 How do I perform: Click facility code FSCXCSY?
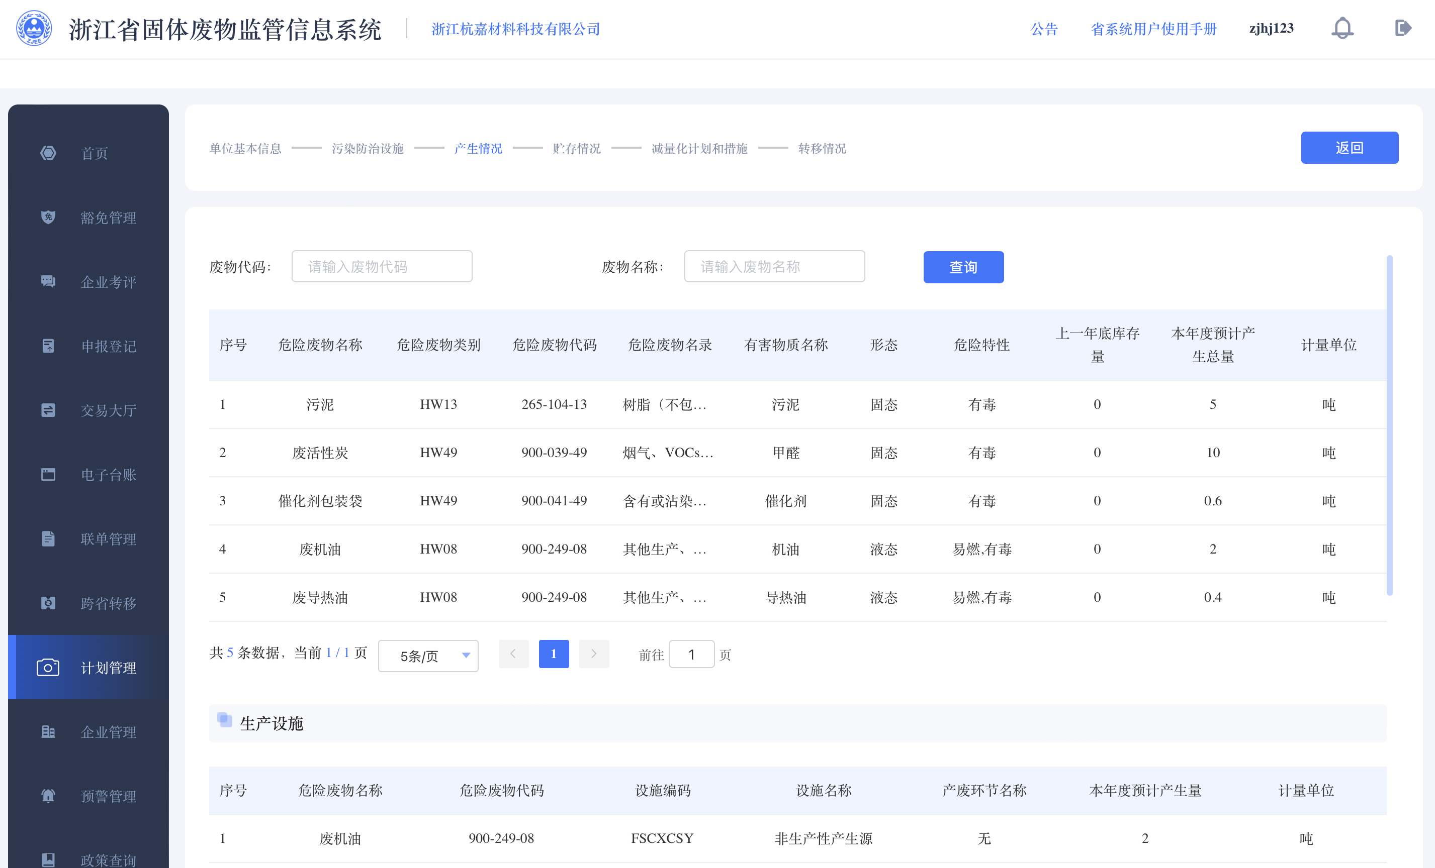tap(662, 838)
